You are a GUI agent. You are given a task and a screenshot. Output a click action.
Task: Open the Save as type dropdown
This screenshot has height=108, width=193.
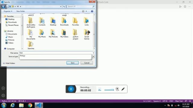[93, 57]
